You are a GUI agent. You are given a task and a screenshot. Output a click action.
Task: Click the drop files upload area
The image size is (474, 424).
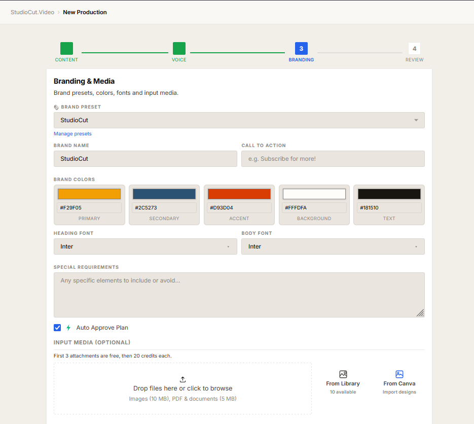[x=183, y=388]
